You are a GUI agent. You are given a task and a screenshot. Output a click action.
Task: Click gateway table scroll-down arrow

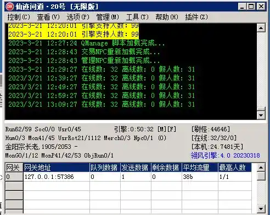[261, 208]
